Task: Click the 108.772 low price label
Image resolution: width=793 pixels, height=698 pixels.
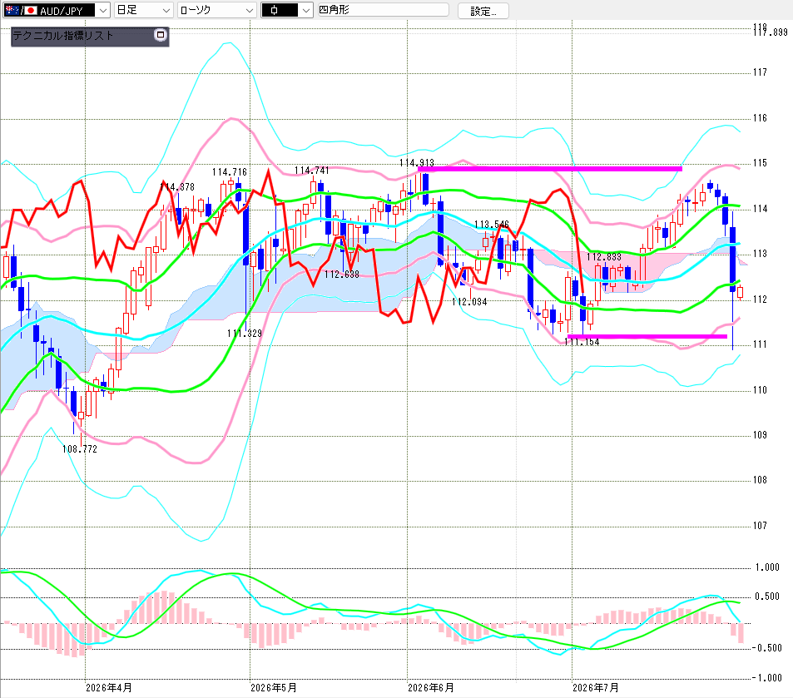Action: 79,449
